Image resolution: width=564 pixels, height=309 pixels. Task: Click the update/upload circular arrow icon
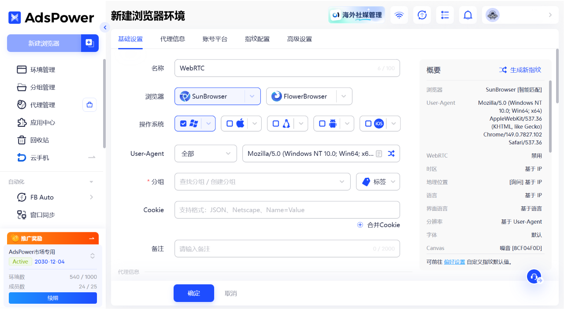(422, 15)
